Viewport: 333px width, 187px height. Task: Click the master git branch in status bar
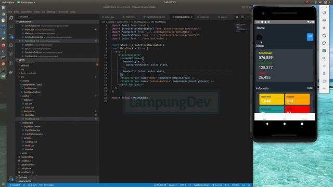tap(15, 185)
